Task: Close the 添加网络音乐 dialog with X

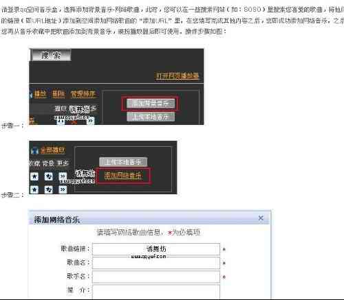Action: click(x=261, y=218)
